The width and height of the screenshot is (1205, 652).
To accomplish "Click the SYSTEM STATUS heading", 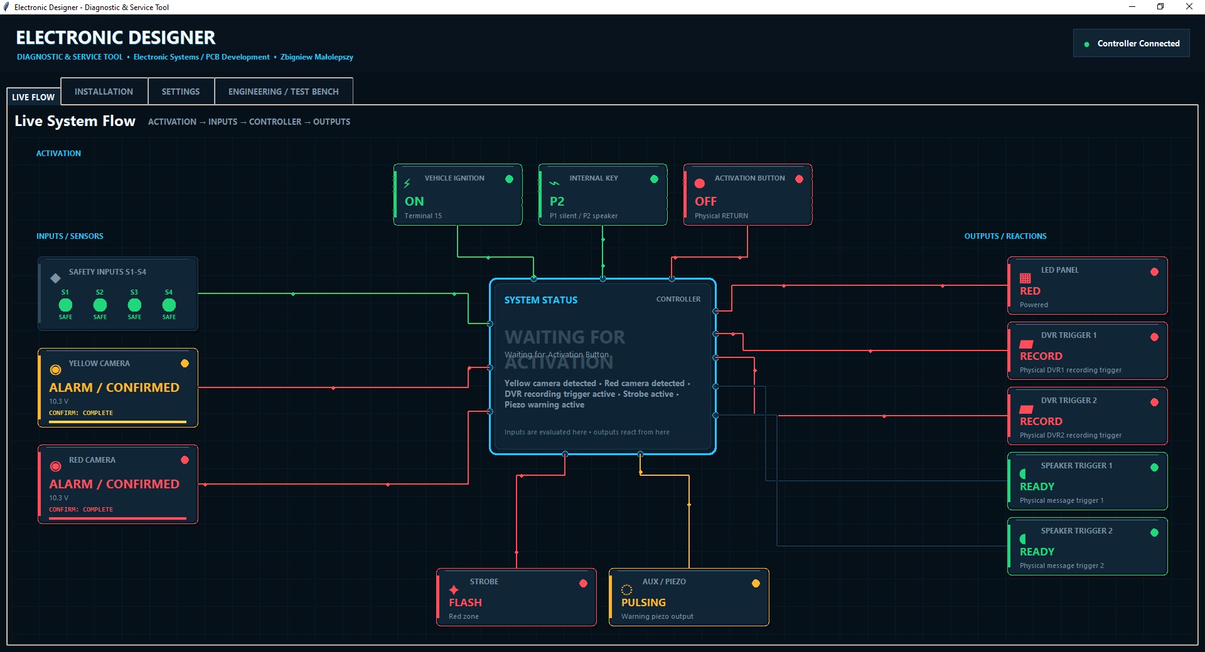I will (540, 300).
